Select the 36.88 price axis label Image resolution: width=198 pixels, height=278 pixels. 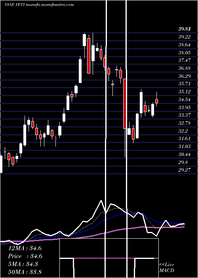click(x=184, y=68)
